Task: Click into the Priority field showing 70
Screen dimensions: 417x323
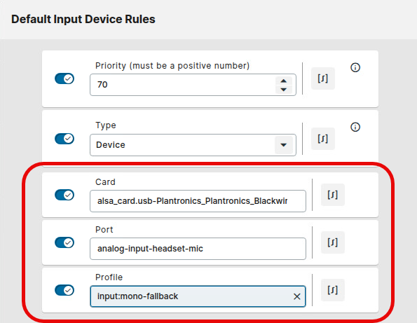Action: coord(182,85)
